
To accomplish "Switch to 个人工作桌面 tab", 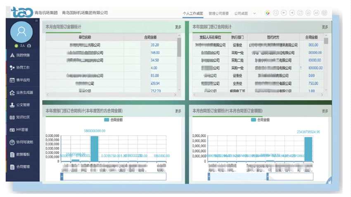I will click(x=193, y=14).
